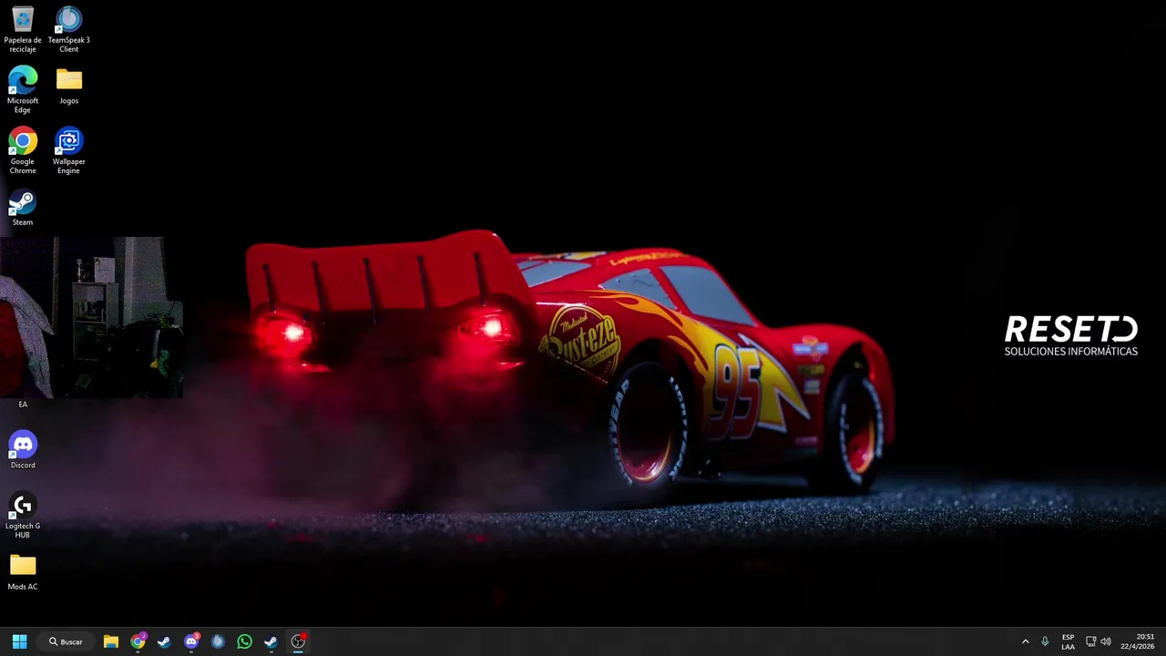
Task: Open the volume speaker tray icon
Action: (x=1106, y=641)
